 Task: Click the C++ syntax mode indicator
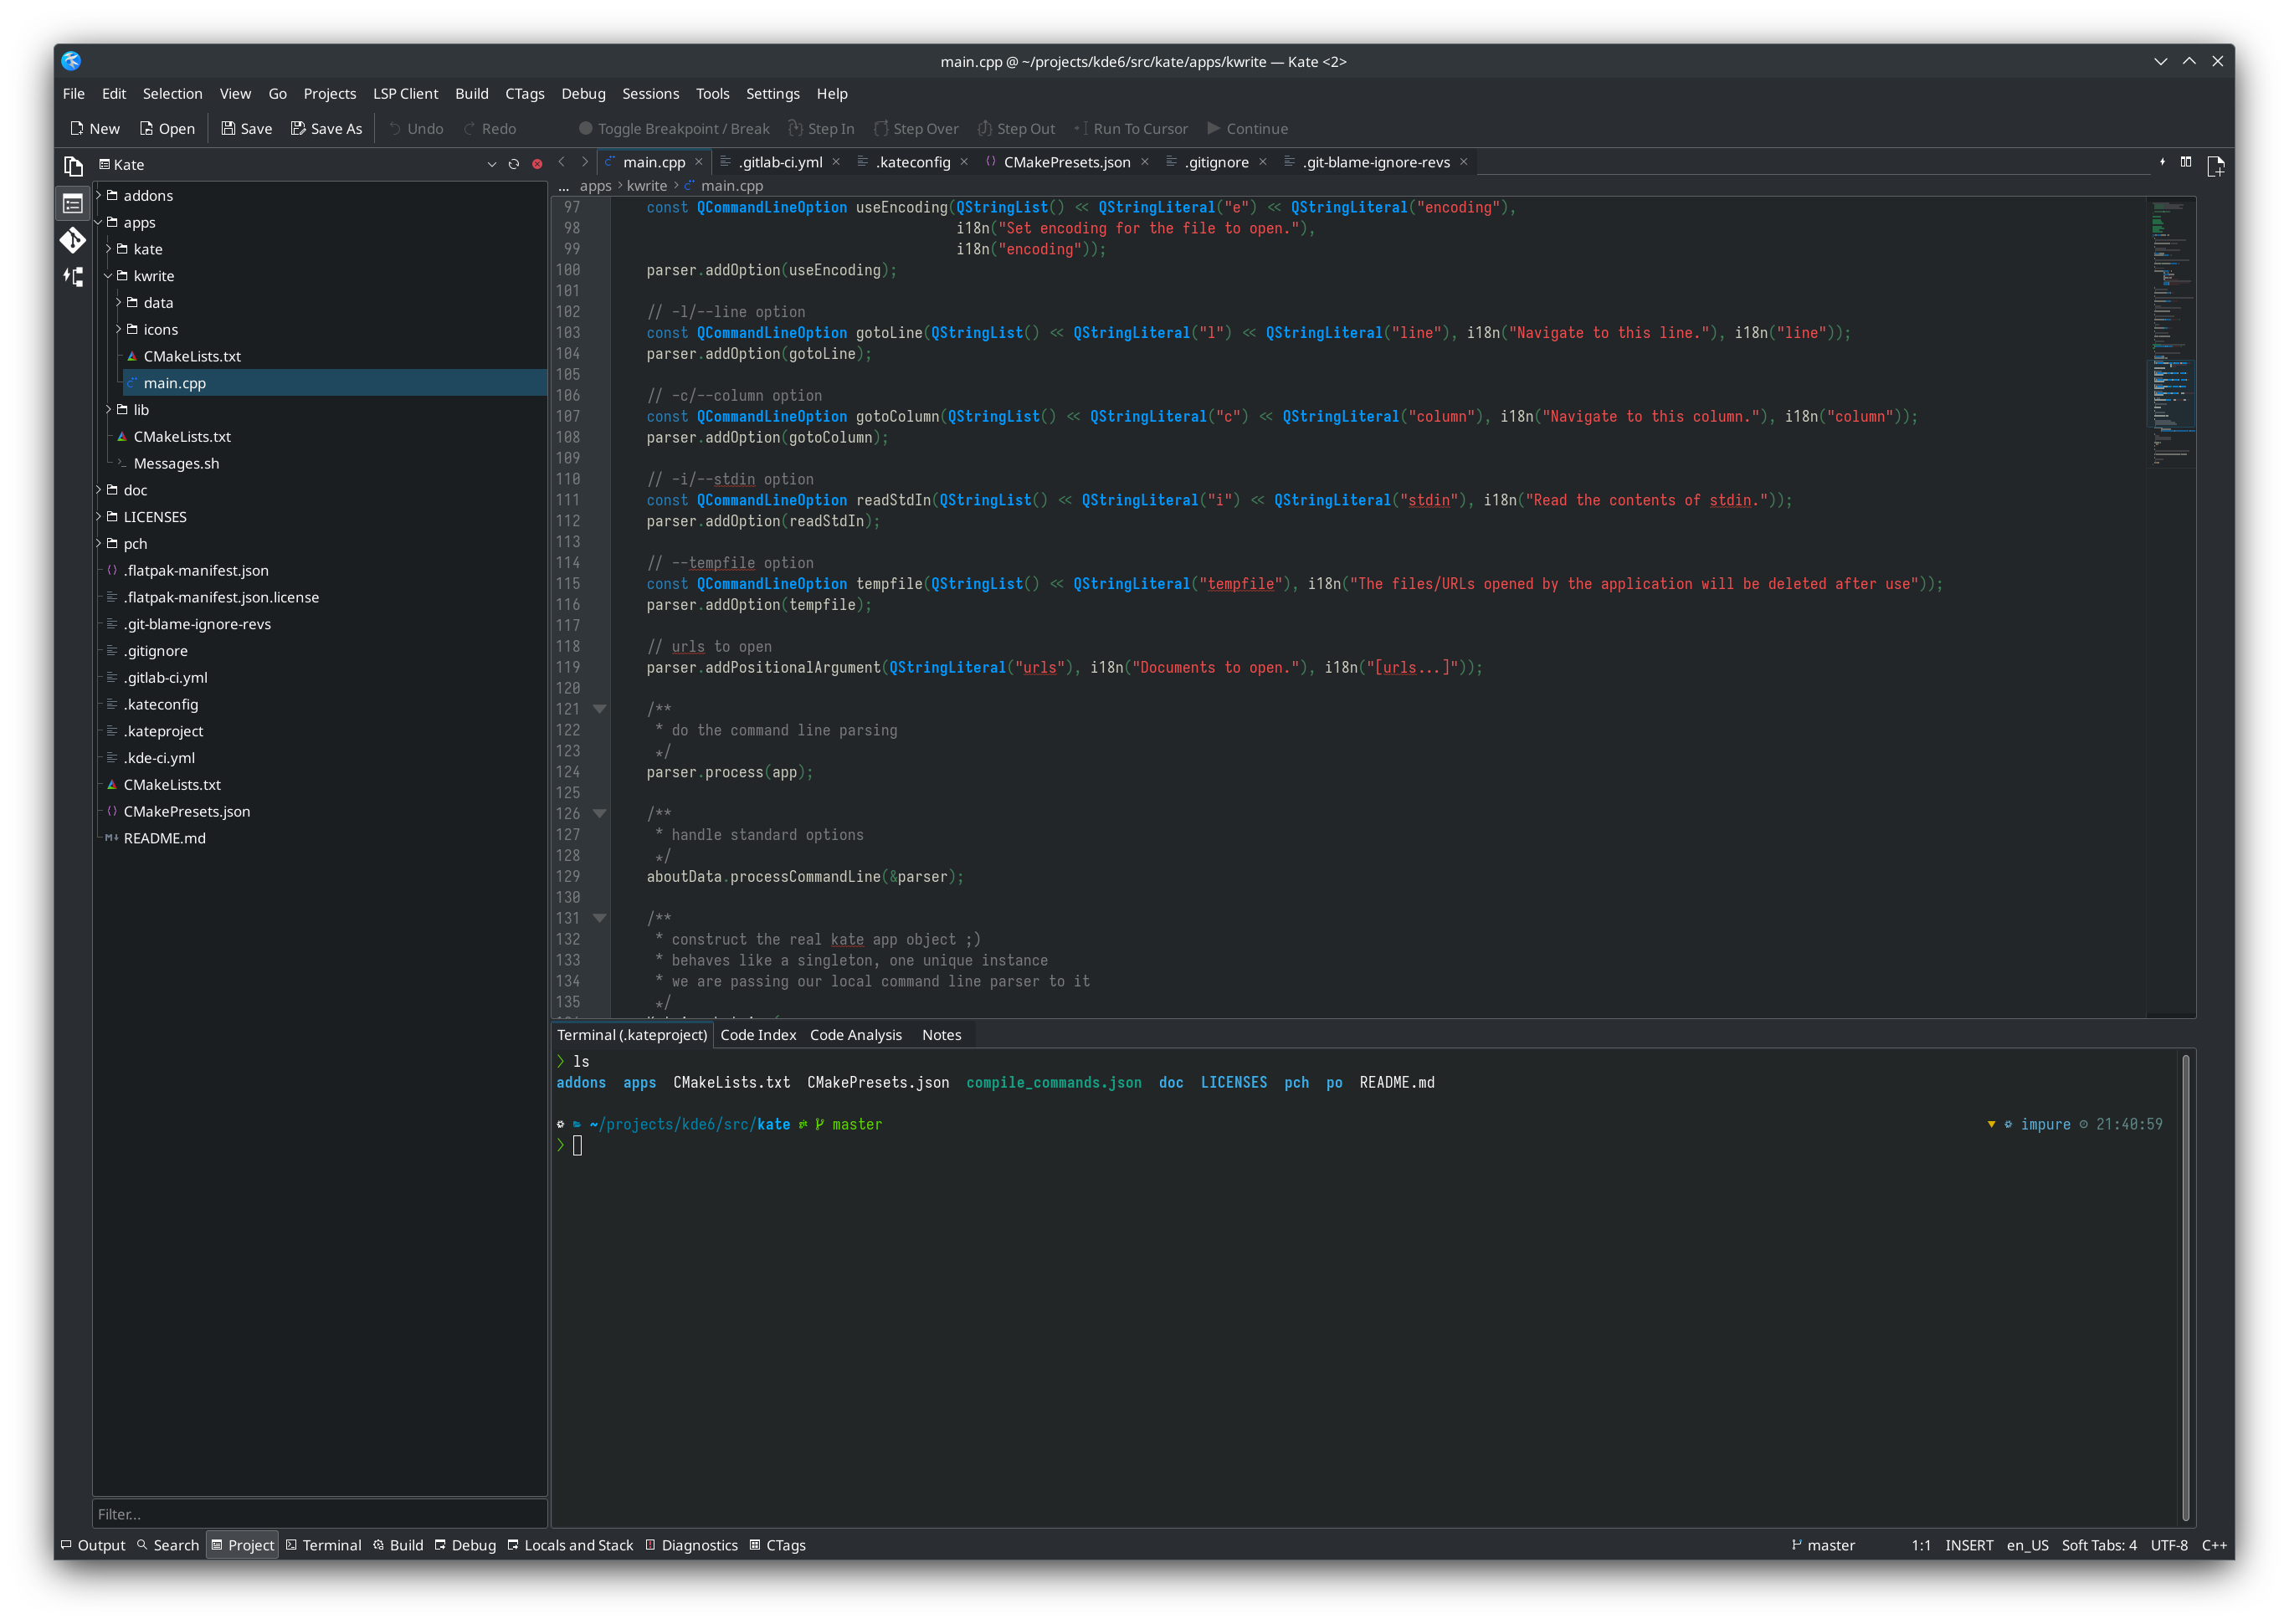click(2213, 1545)
